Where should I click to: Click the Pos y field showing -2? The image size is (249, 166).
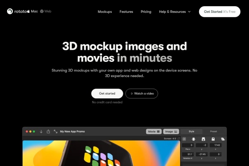[202, 145]
